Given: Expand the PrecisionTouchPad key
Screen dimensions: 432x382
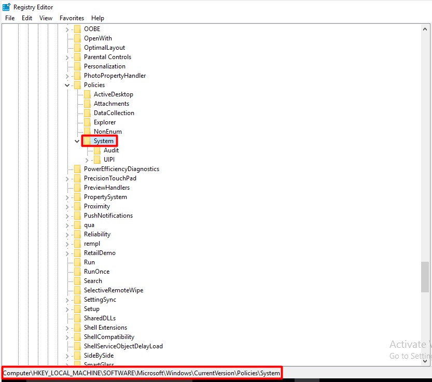Looking at the screenshot, I should (67, 179).
